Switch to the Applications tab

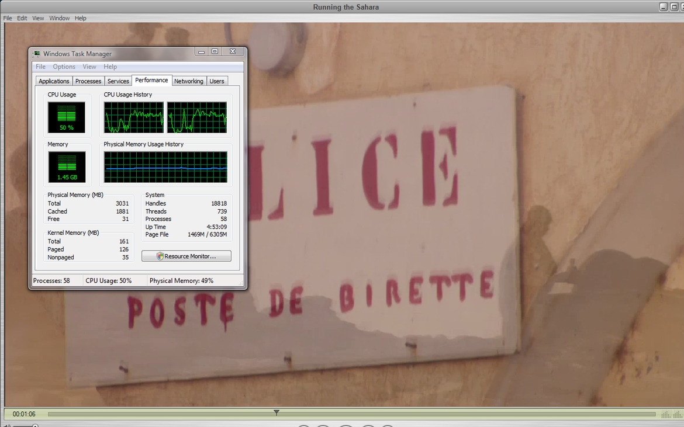coord(54,81)
